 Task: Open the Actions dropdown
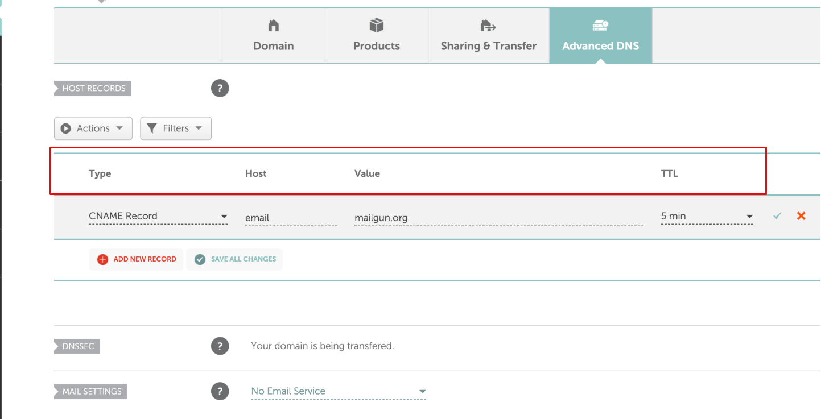(93, 128)
